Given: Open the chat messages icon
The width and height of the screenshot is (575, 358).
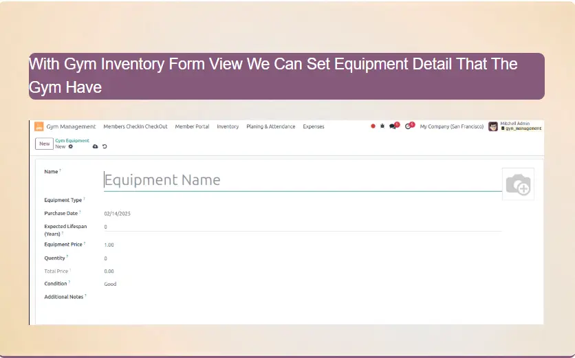Looking at the screenshot, I should [393, 126].
